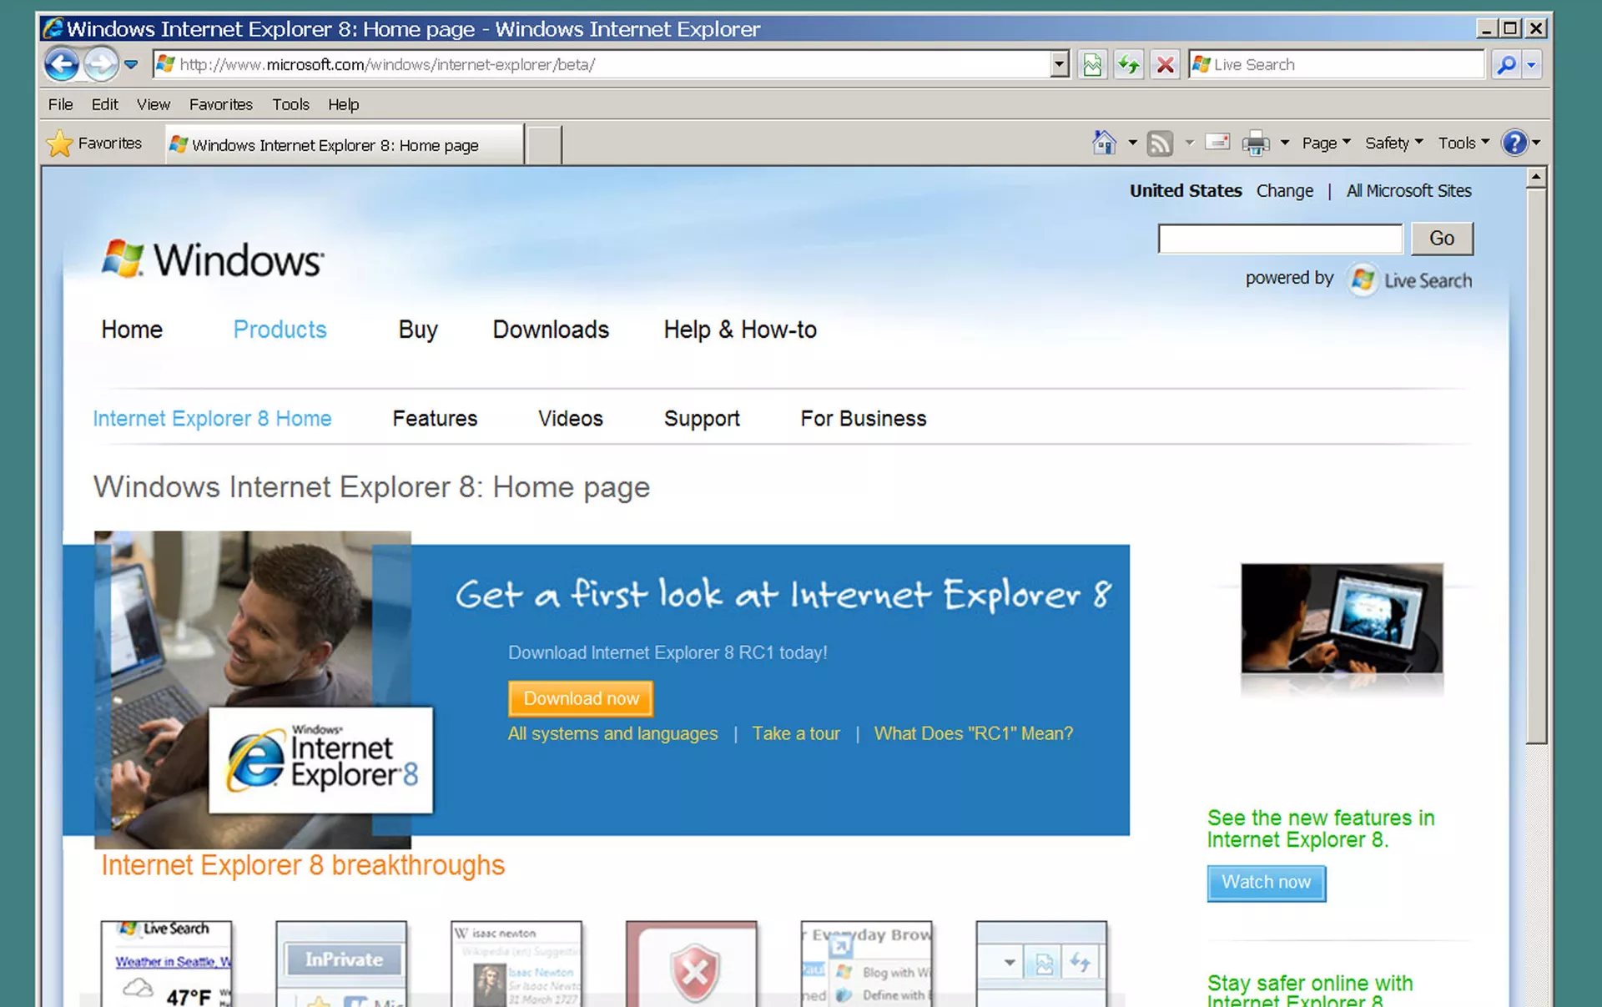This screenshot has height=1007, width=1602.
Task: Open the Downloads navigation link
Action: pos(551,330)
